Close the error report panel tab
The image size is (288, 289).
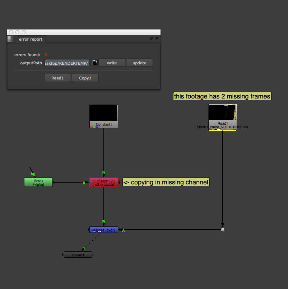tap(157, 38)
